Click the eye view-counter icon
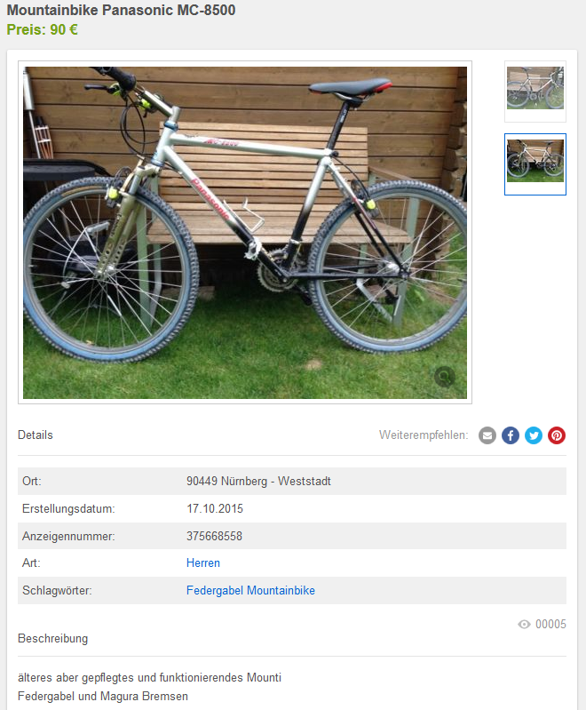The width and height of the screenshot is (586, 710). [524, 625]
